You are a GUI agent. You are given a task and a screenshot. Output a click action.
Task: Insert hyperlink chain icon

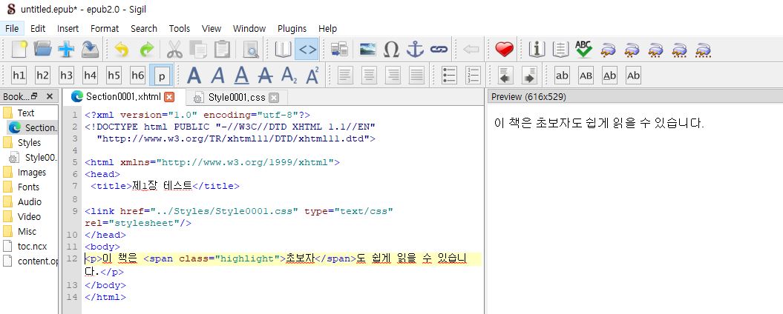pos(439,50)
